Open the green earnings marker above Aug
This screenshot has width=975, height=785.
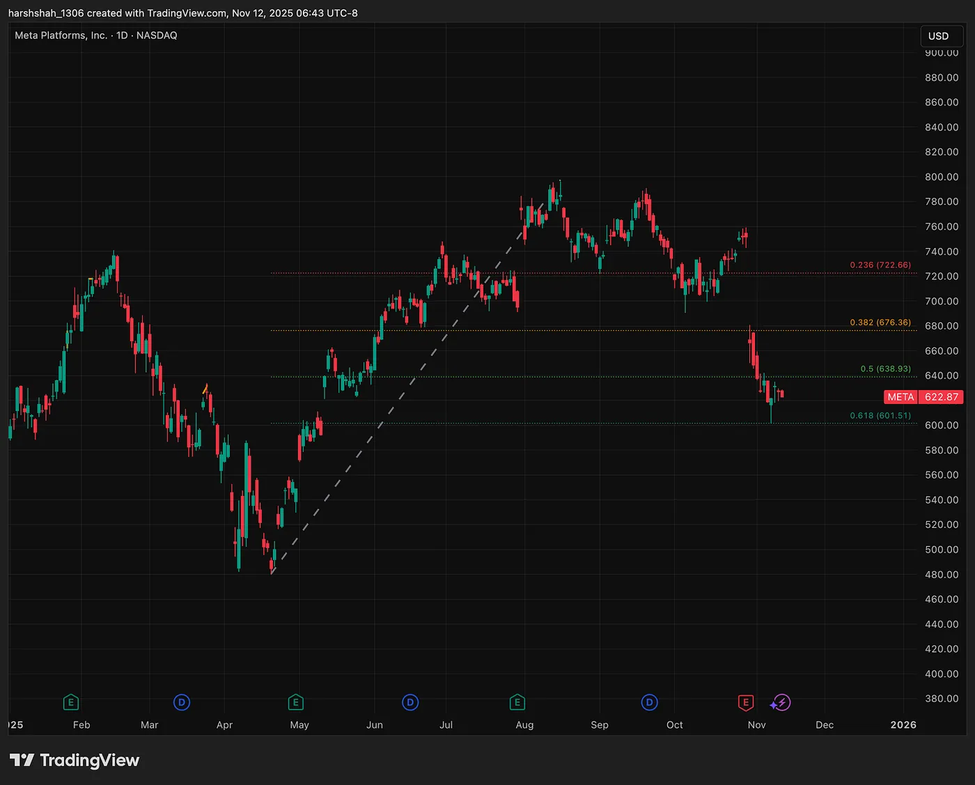tap(517, 702)
